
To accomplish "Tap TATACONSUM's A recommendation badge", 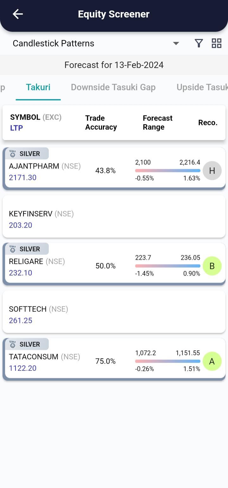I will (212, 361).
